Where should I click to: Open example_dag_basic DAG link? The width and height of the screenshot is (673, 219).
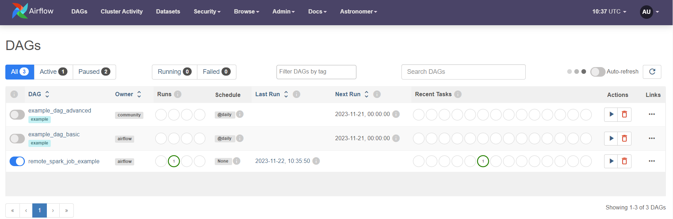click(x=54, y=134)
